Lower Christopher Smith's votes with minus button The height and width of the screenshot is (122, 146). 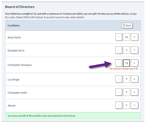pos(119,92)
